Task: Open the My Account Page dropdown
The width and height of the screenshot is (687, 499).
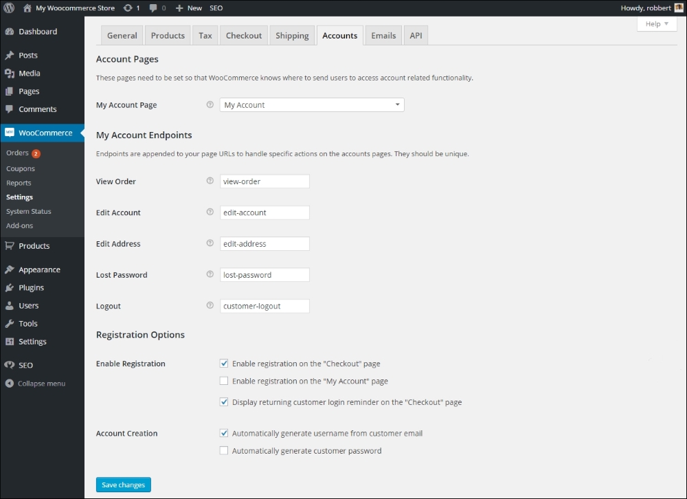Action: (311, 104)
